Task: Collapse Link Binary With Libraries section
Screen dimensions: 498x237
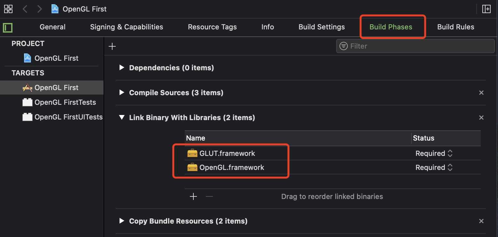Action: (121, 117)
